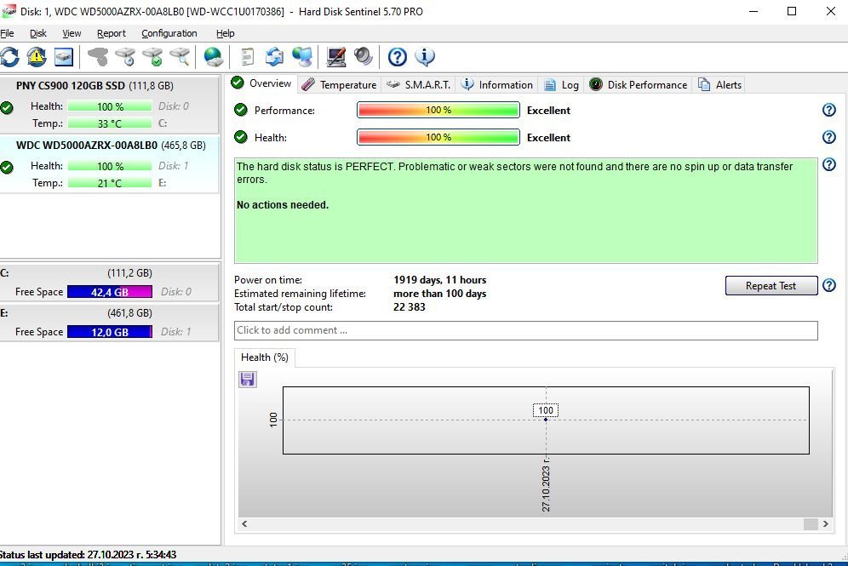Select the PNY CS900 120GB SSD disk
The height and width of the screenshot is (566, 848).
click(94, 86)
